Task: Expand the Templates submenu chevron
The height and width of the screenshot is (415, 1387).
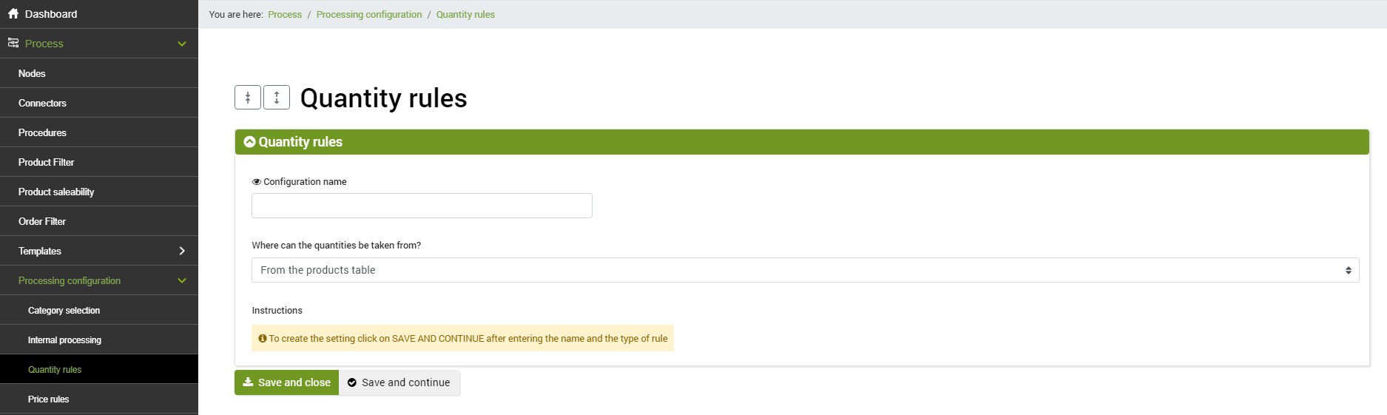Action: point(182,251)
